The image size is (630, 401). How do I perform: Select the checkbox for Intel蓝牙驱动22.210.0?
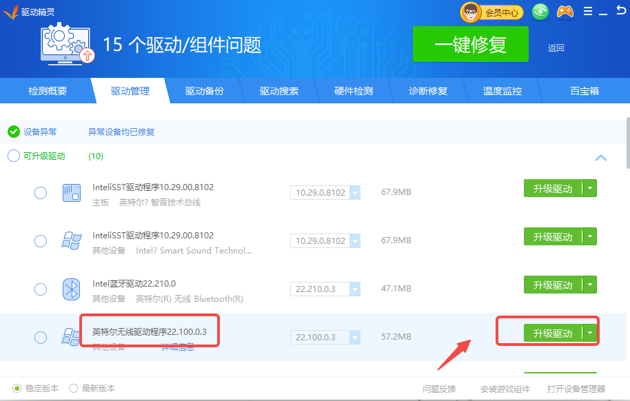(x=41, y=289)
